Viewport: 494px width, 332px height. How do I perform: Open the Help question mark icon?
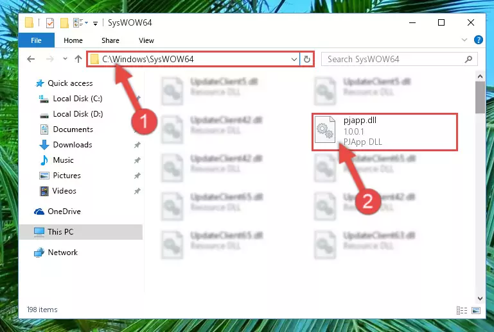[x=478, y=40]
